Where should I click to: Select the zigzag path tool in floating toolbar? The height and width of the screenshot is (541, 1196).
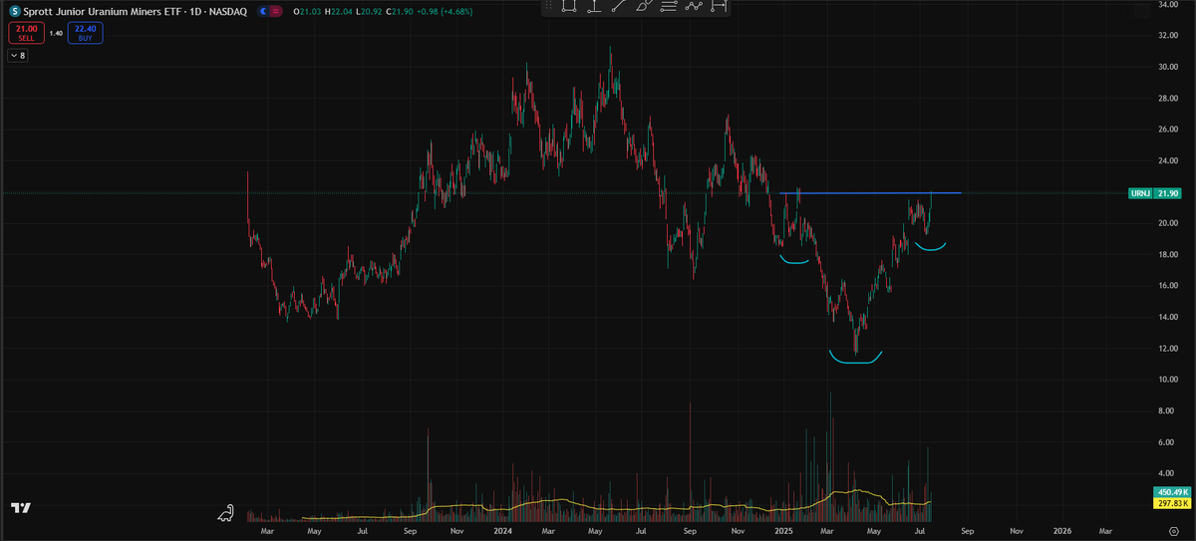[x=693, y=5]
